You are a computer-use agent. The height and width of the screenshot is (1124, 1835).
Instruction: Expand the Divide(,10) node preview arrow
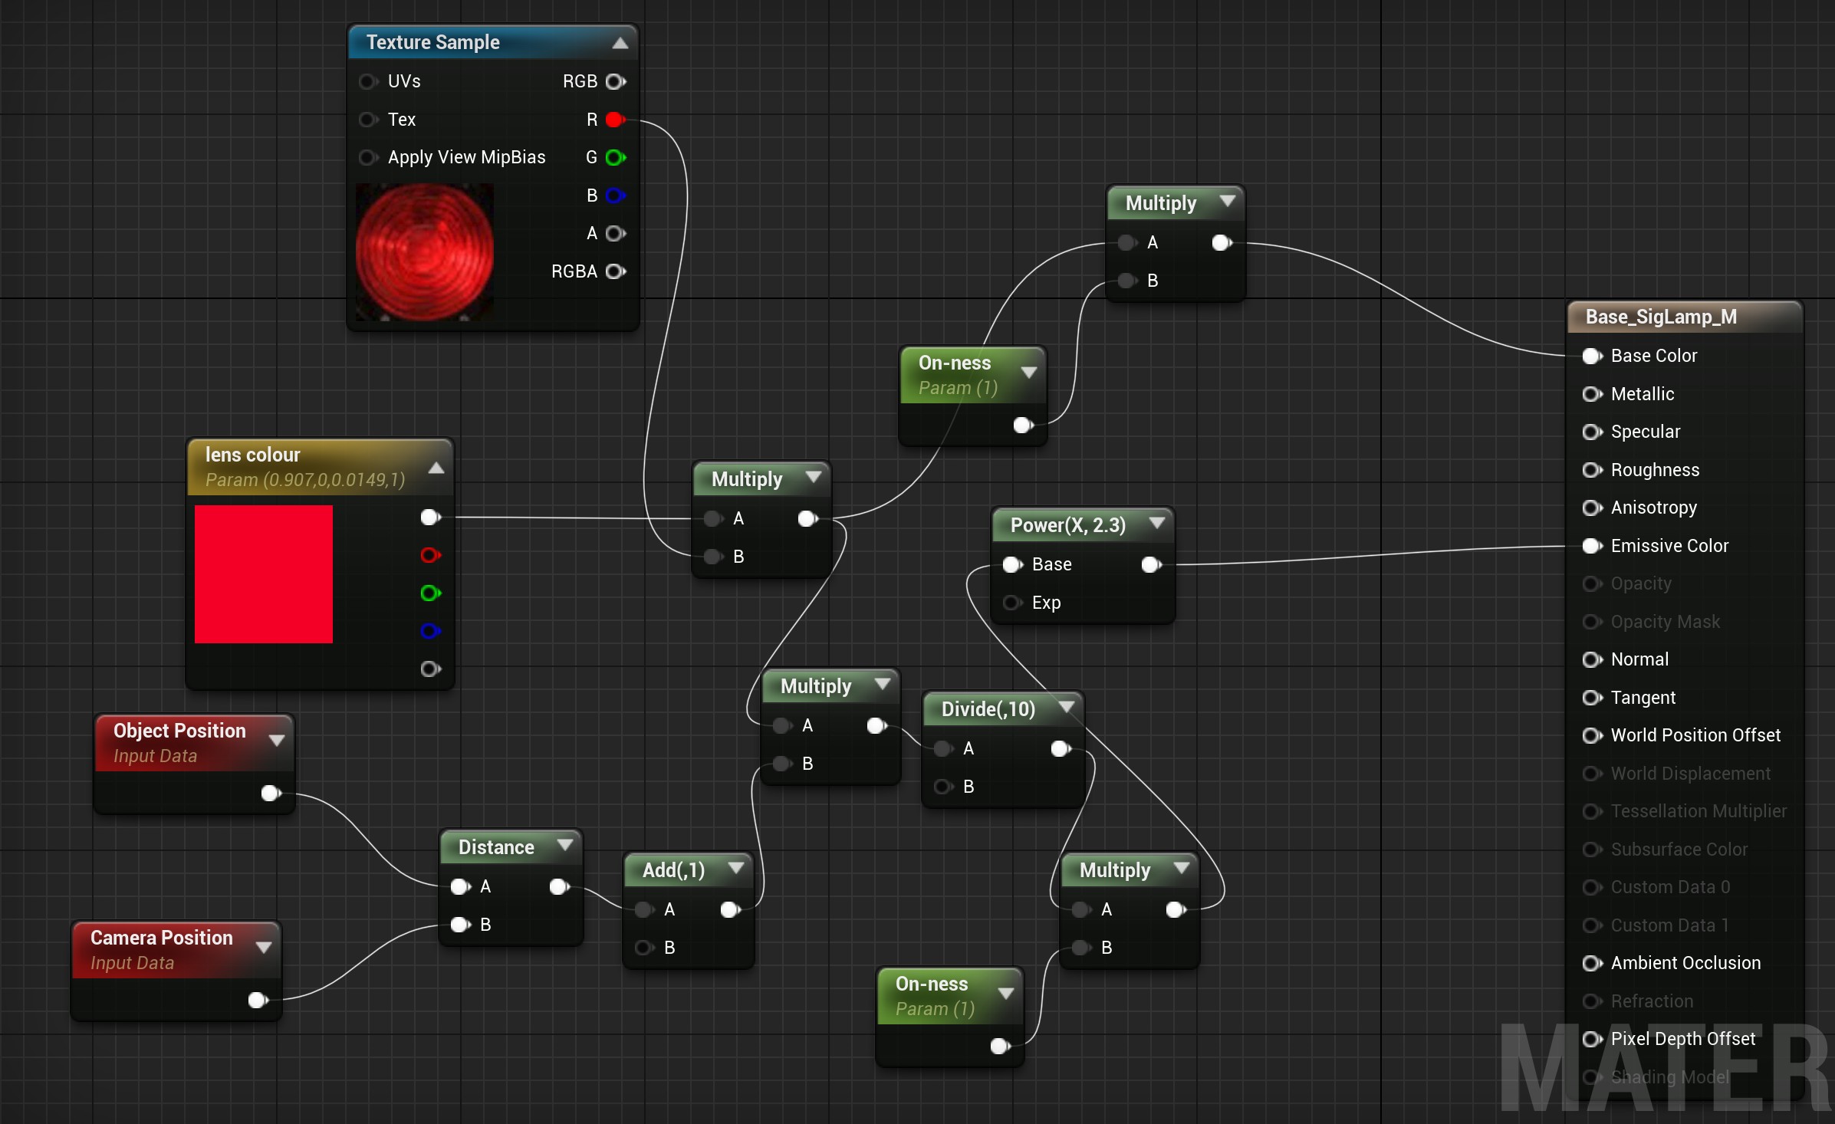click(1066, 707)
